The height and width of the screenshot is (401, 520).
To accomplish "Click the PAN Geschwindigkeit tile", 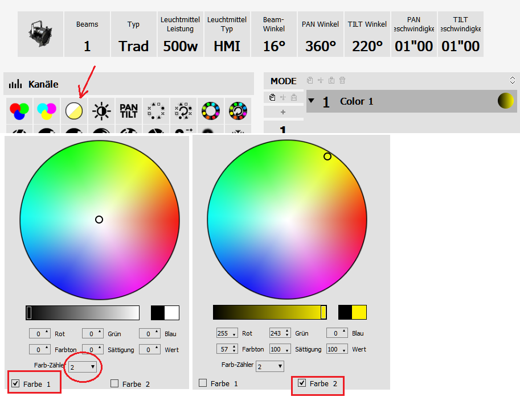I will [x=414, y=34].
